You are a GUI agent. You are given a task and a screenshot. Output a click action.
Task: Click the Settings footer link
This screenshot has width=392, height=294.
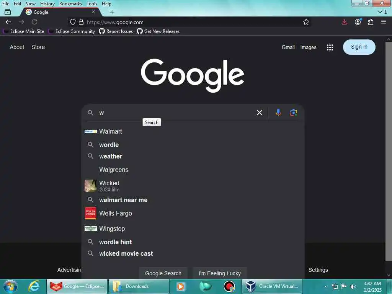(318, 270)
